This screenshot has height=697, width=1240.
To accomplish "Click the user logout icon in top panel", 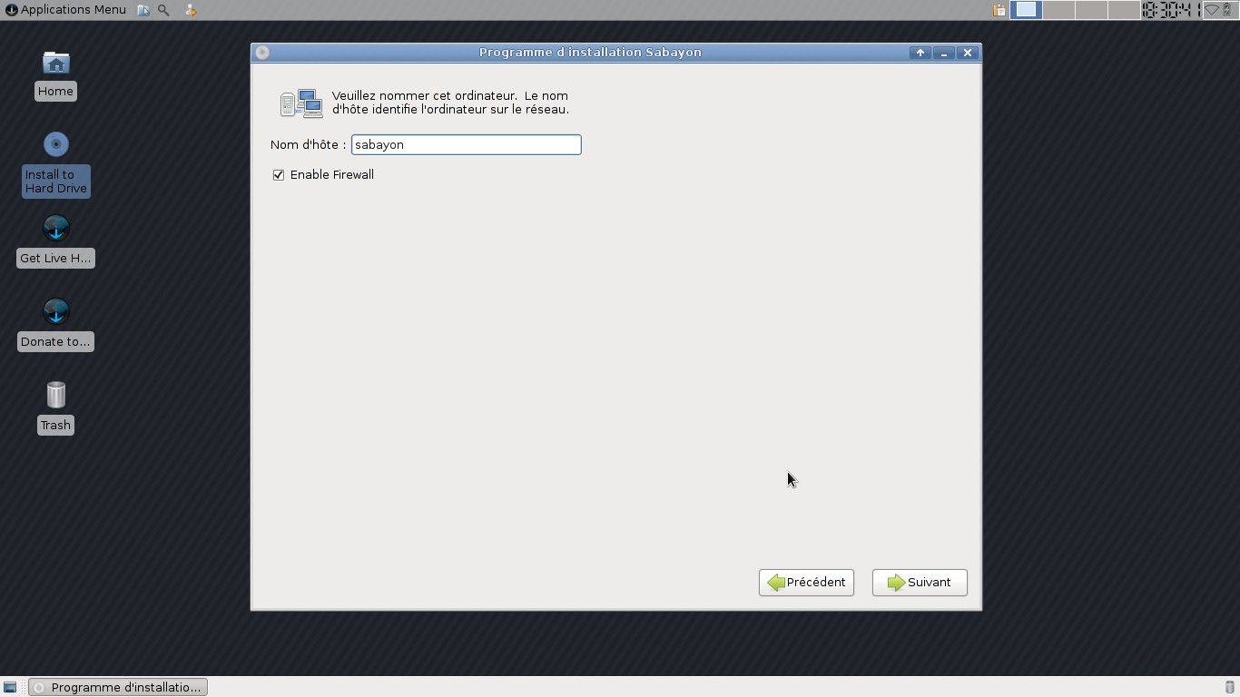I will pos(190,10).
